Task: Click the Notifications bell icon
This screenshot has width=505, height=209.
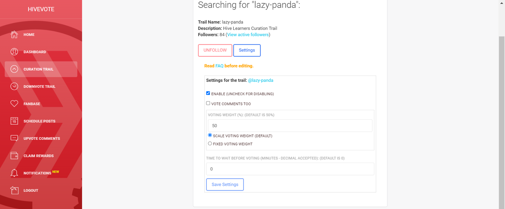Action: [14, 173]
